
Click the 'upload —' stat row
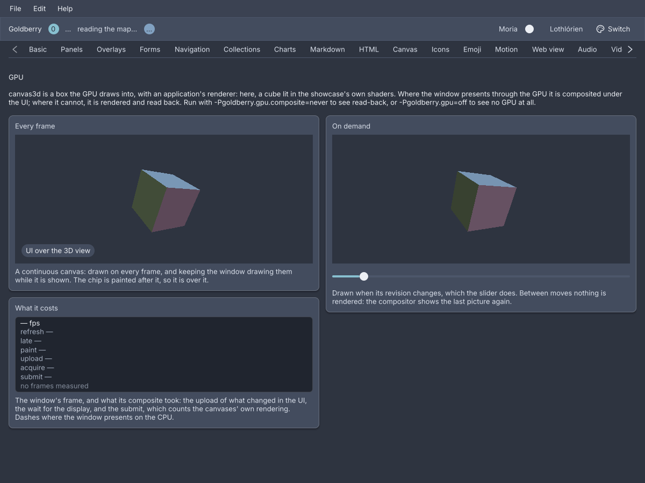coord(36,358)
